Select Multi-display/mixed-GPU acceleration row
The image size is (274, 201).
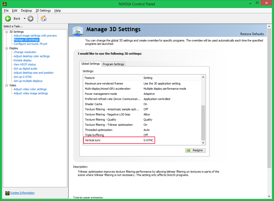(142, 89)
